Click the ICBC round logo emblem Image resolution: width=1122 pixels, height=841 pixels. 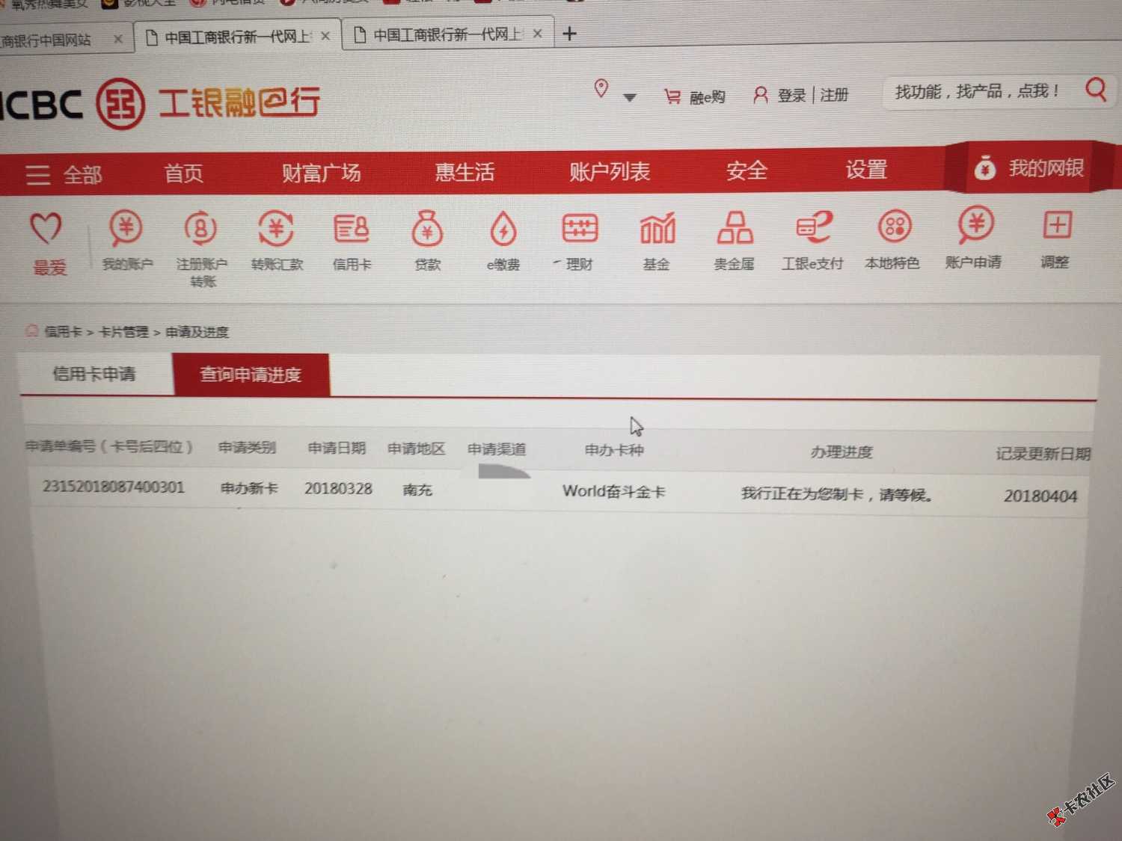tap(120, 103)
